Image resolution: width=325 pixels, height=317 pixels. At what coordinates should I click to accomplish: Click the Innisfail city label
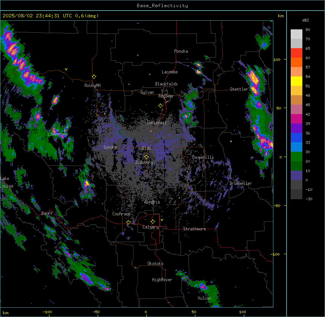click(156, 123)
